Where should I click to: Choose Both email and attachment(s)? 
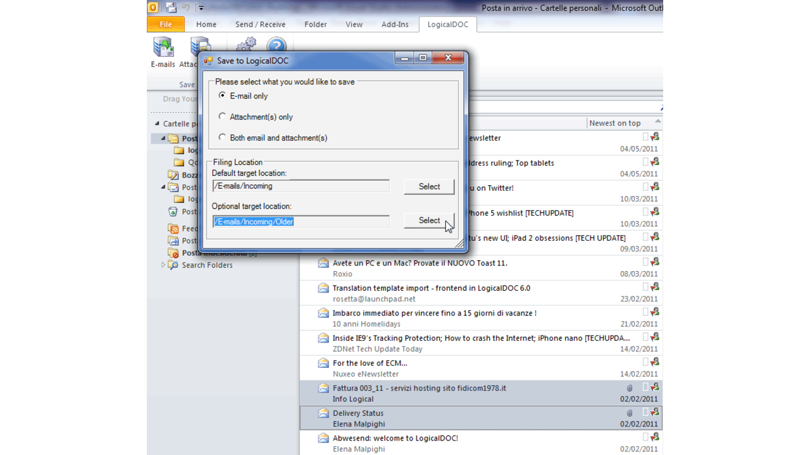222,138
